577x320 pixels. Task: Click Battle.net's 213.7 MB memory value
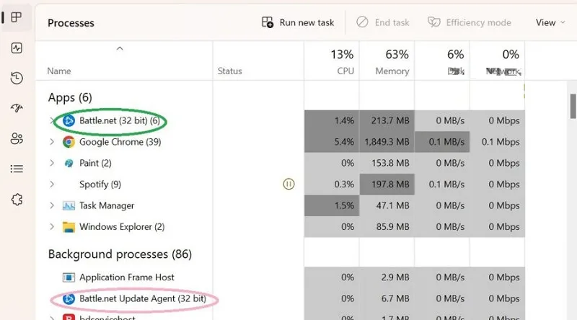(390, 120)
